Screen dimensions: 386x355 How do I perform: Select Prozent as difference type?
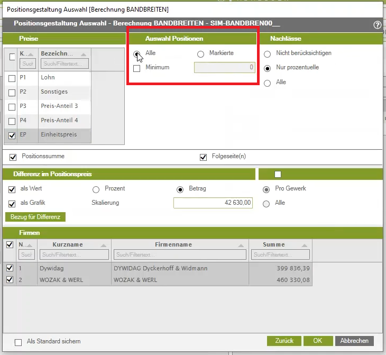tap(96, 189)
